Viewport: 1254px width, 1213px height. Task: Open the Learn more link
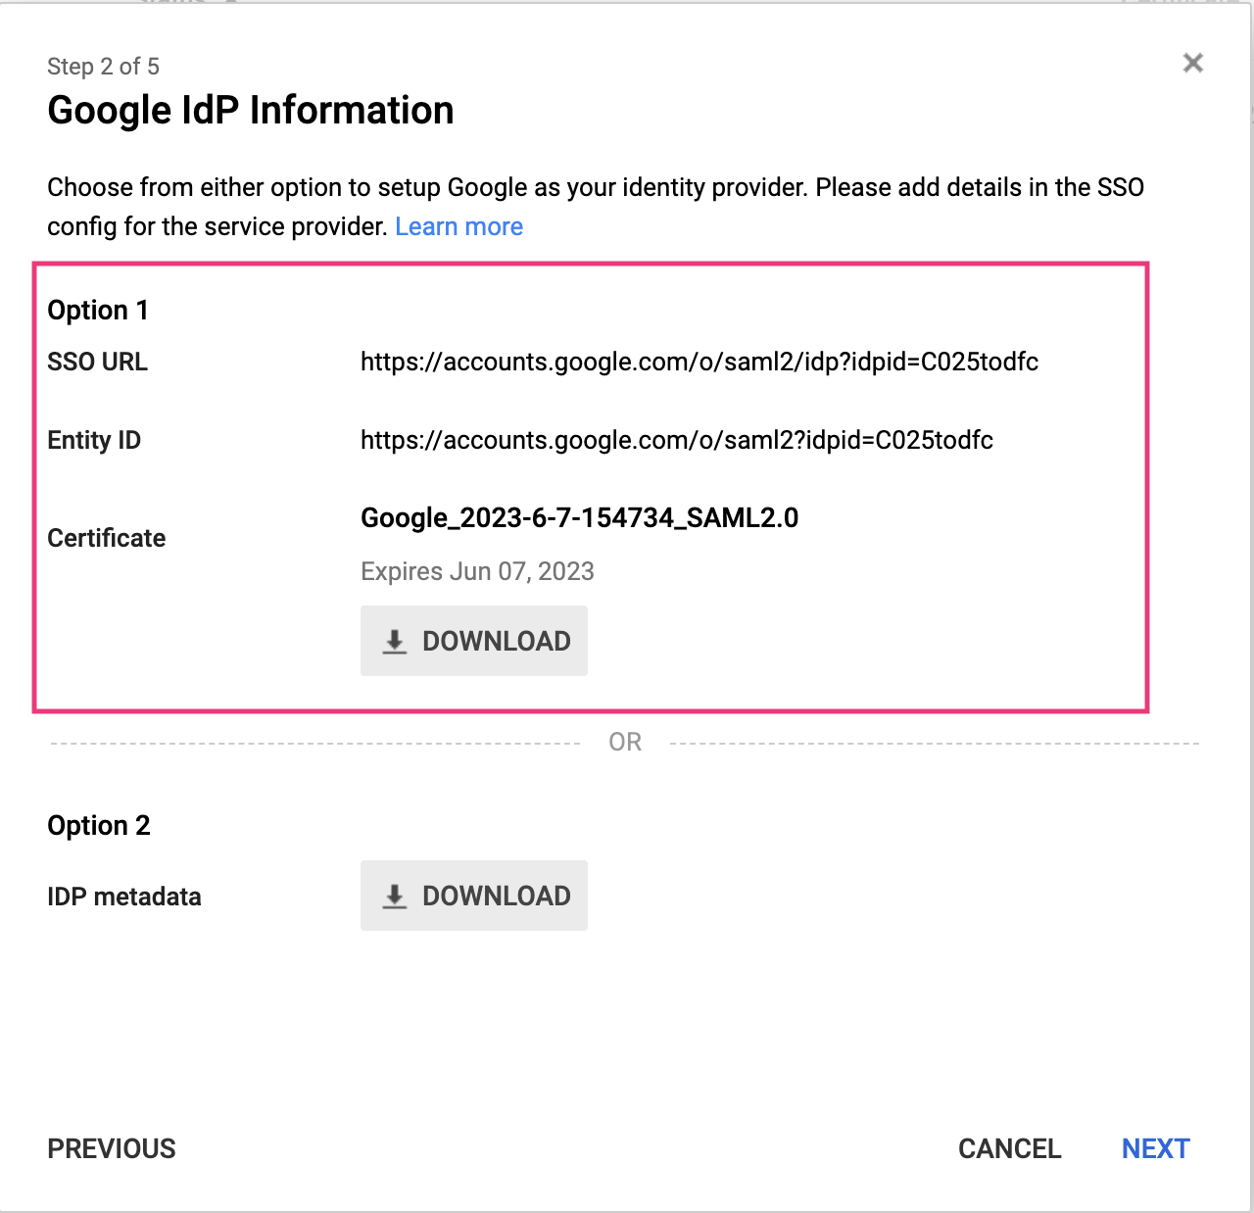[458, 226]
